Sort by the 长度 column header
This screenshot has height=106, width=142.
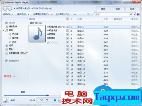pos(106,19)
